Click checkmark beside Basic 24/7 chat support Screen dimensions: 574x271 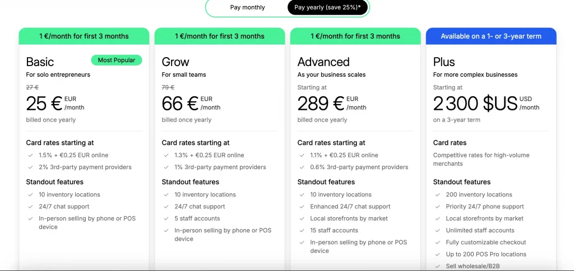tap(30, 207)
